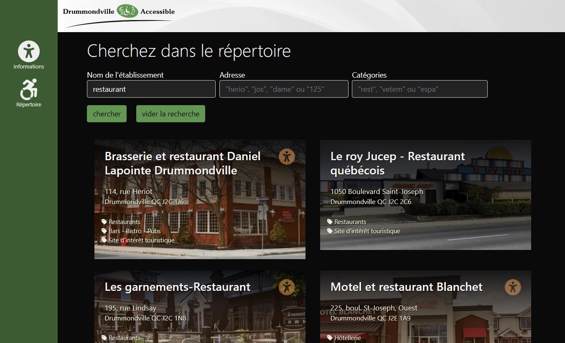
Task: Open Motel et restaurant Blanchet card title
Action: (406, 287)
